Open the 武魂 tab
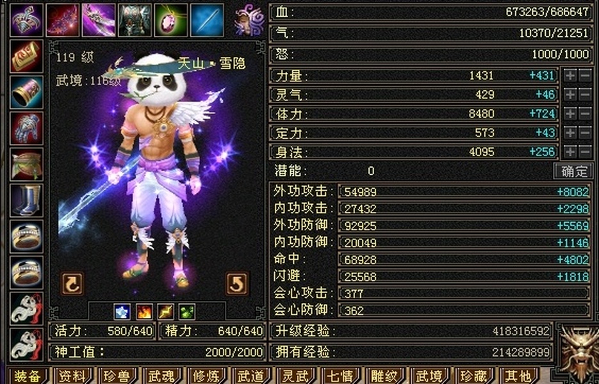Screen dimensions: 599x384 pyautogui.click(x=161, y=376)
